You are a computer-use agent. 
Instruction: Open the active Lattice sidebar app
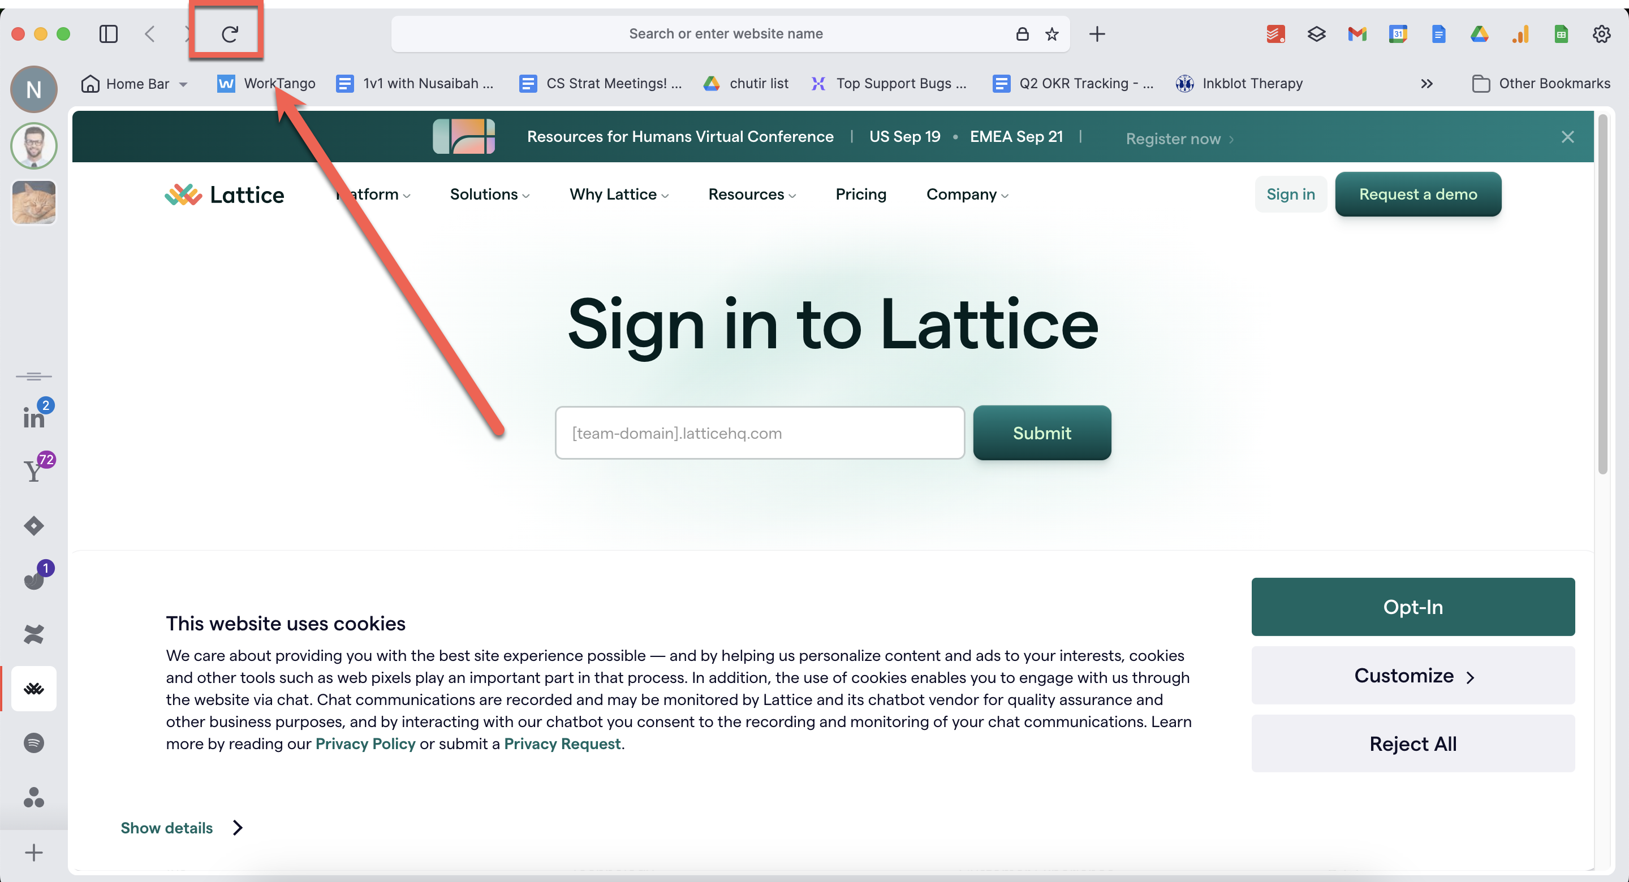[x=33, y=689]
